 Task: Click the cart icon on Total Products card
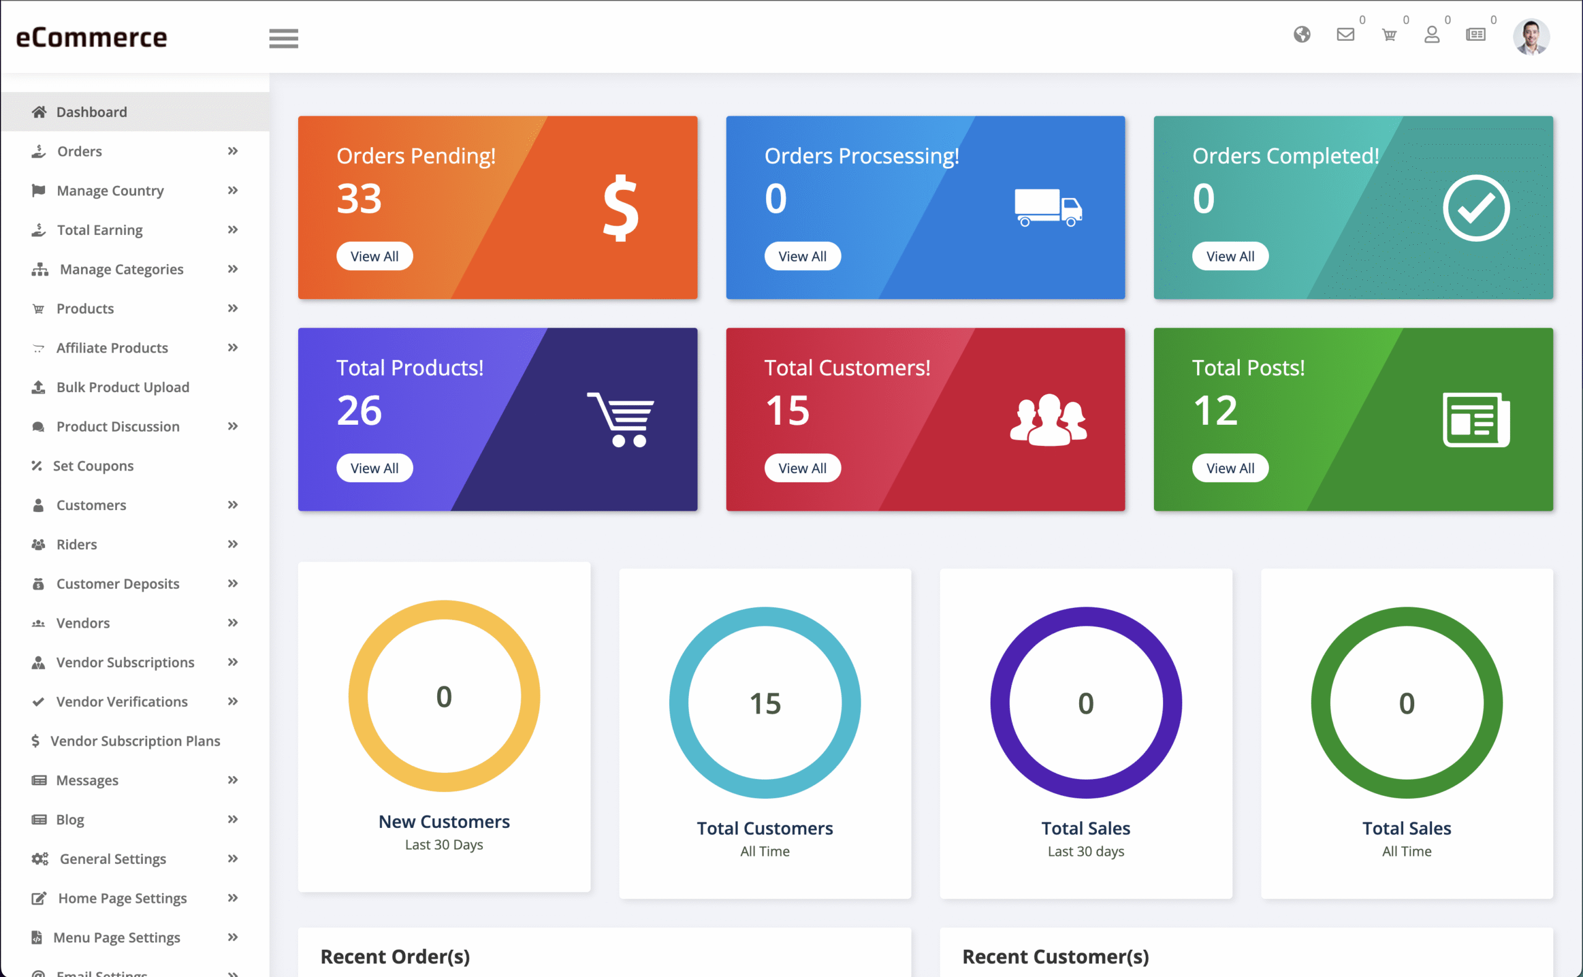(x=621, y=419)
